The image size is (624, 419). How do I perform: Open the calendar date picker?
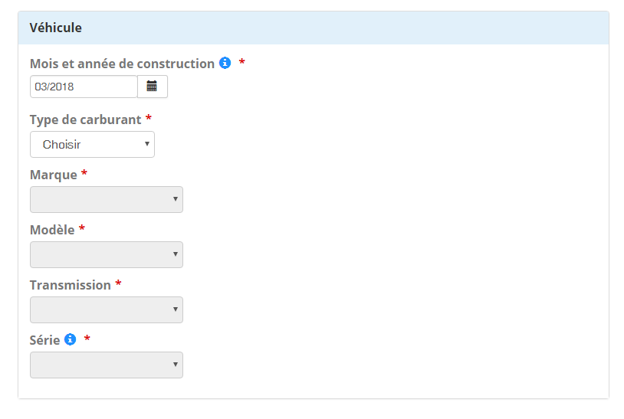click(152, 87)
